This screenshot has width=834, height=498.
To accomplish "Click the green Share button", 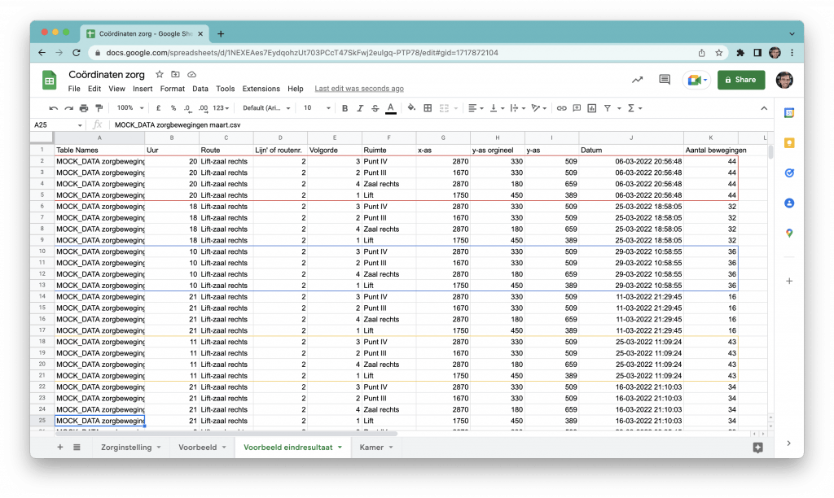I will coord(740,80).
